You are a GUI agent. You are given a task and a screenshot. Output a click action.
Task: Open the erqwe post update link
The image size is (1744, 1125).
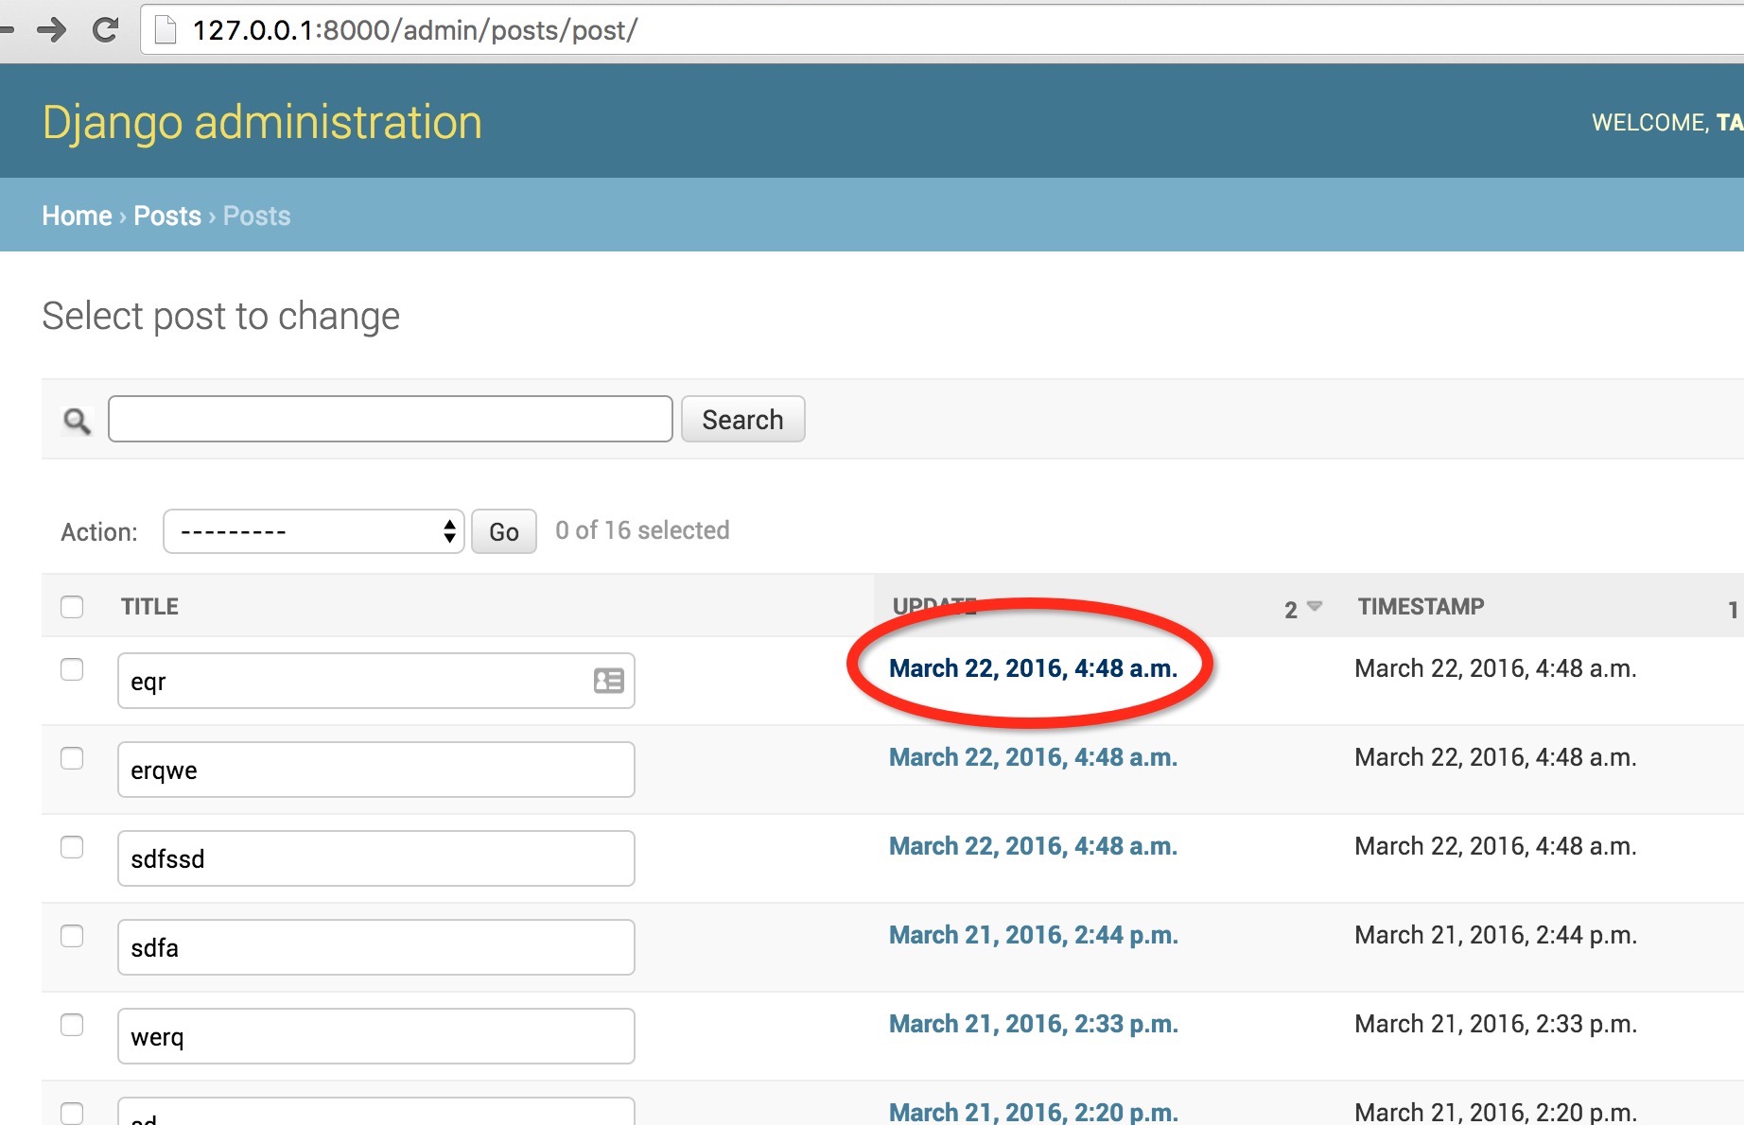tap(1033, 757)
